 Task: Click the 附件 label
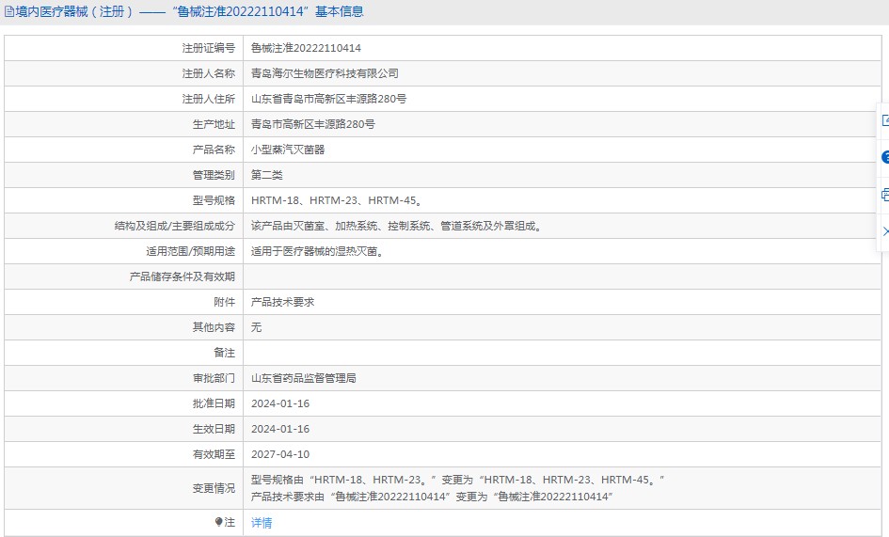(224, 302)
